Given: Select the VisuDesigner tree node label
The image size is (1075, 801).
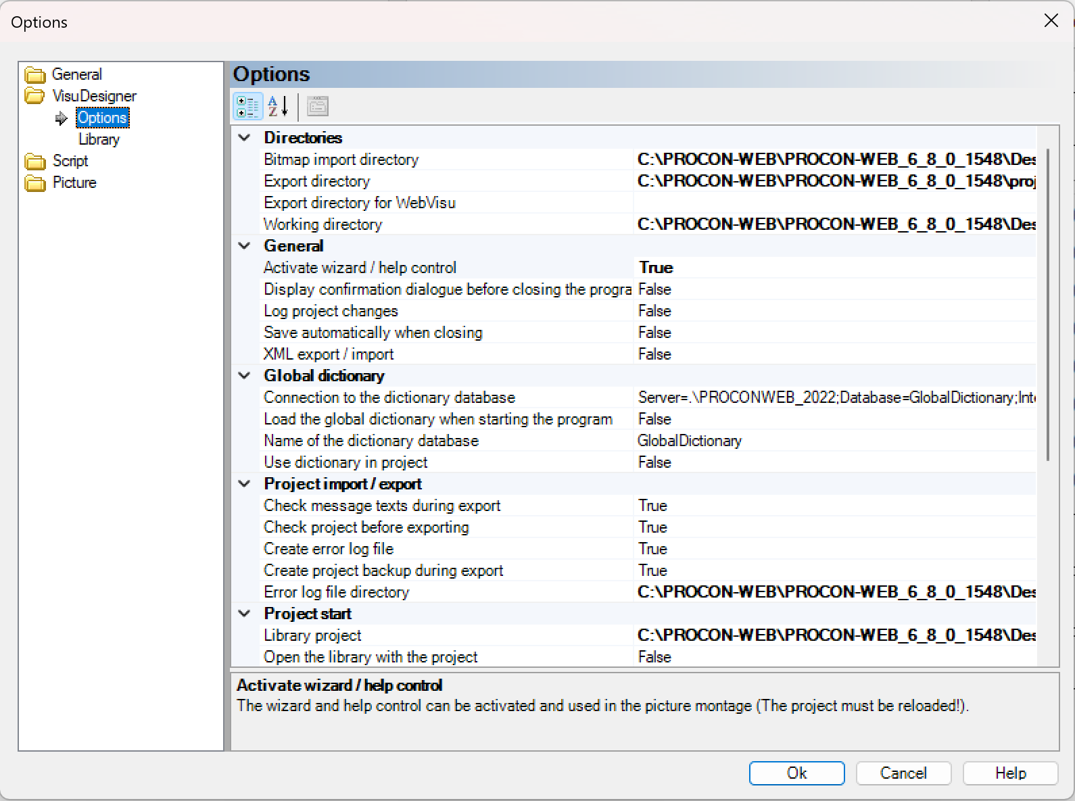Looking at the screenshot, I should 95,96.
